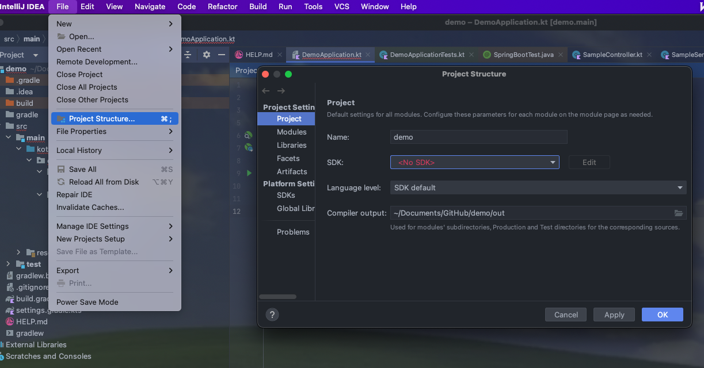Viewport: 704px width, 368px height.
Task: Click the green run gutter icon on line 9
Action: coord(249,173)
